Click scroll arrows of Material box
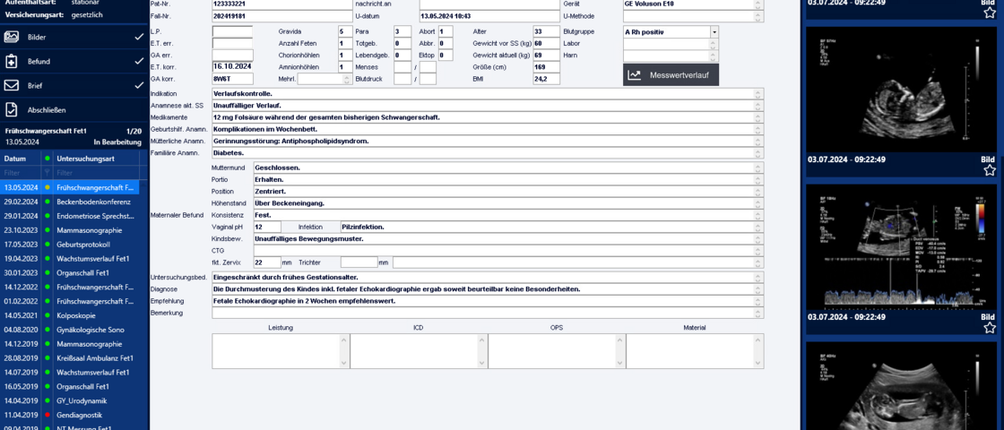1004x430 pixels. click(758, 350)
